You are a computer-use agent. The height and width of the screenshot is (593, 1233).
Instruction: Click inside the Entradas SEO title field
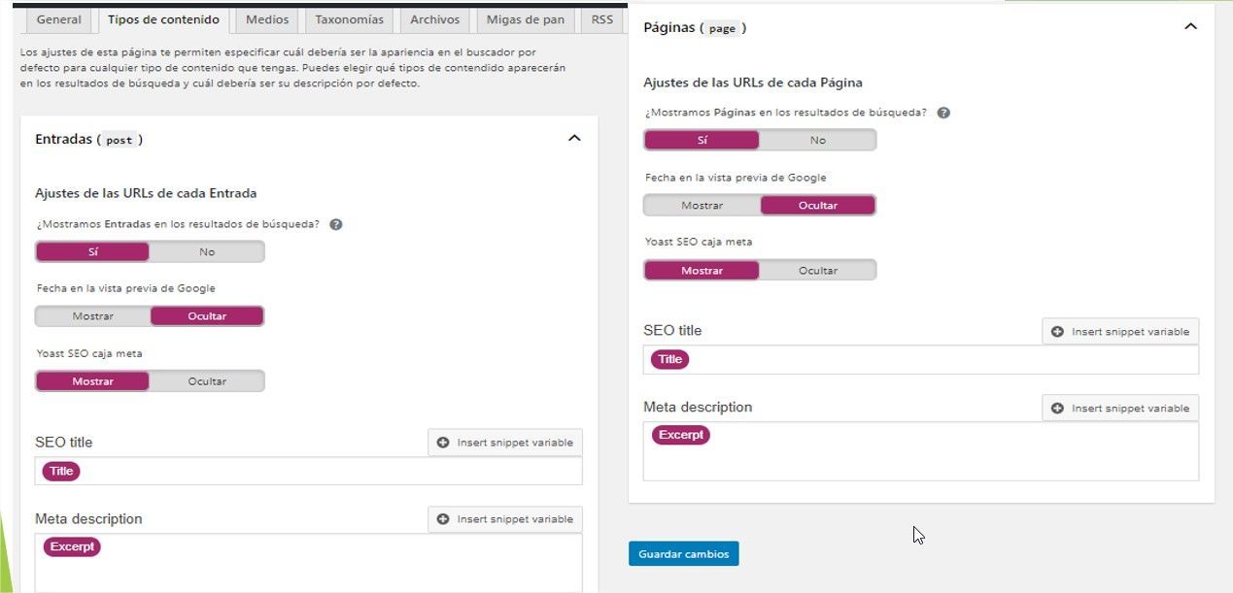coord(309,472)
